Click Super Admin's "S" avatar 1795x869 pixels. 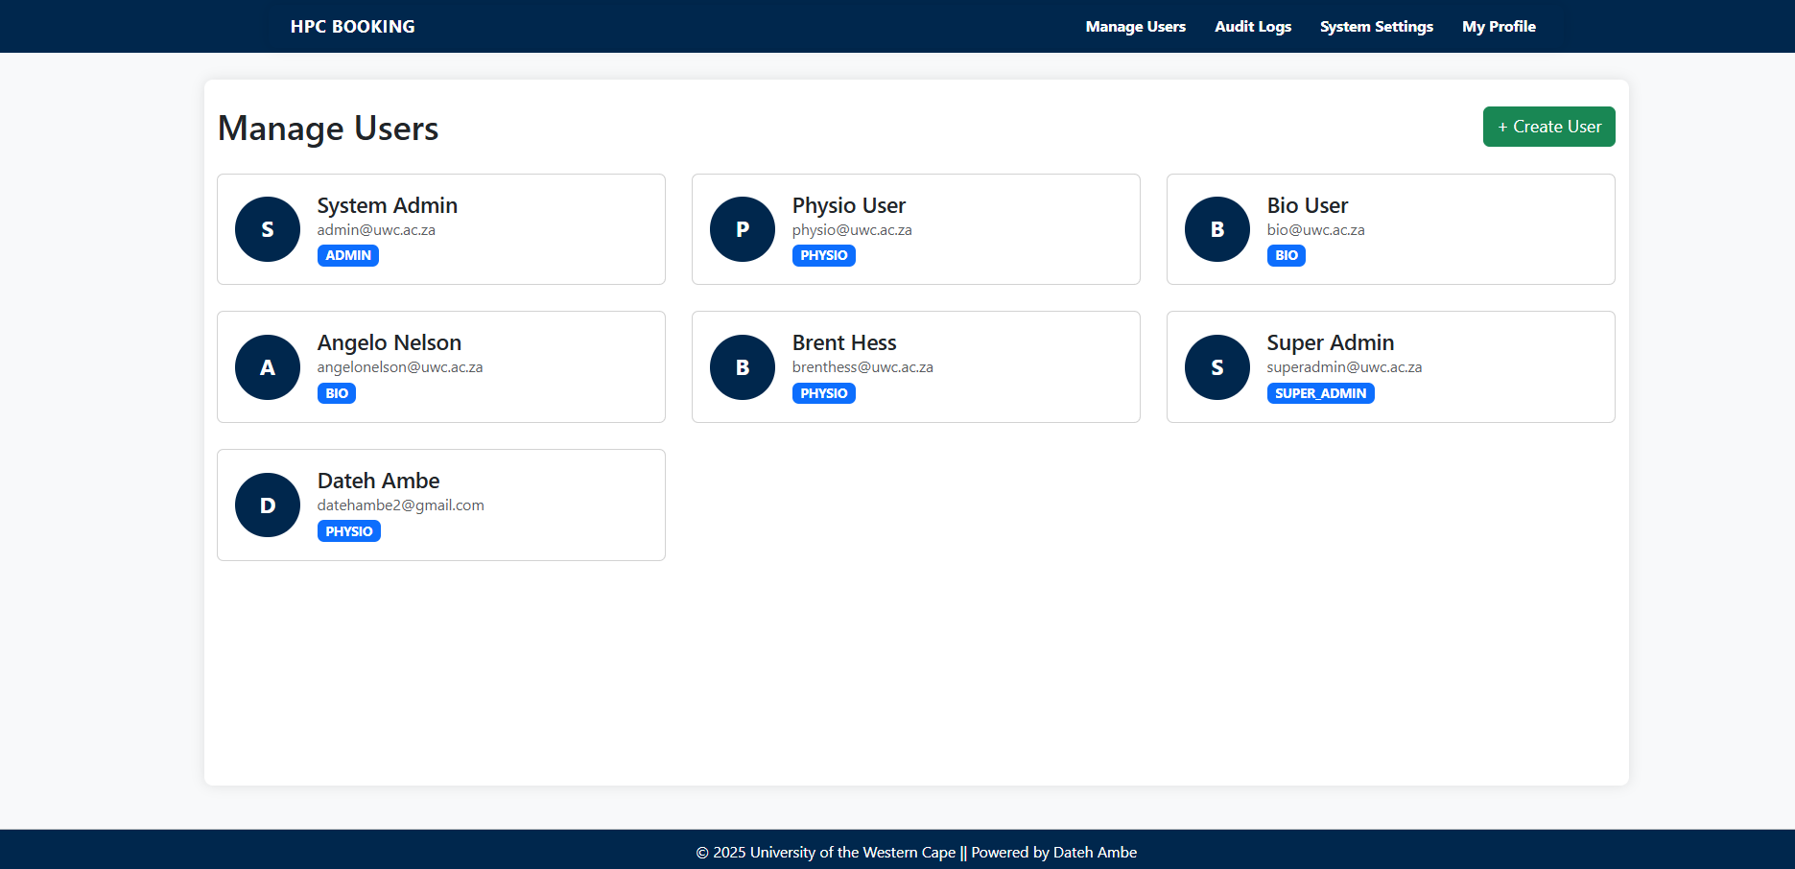point(1217,367)
